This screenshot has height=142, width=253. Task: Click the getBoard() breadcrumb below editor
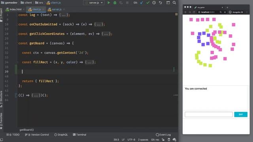[x=27, y=130]
